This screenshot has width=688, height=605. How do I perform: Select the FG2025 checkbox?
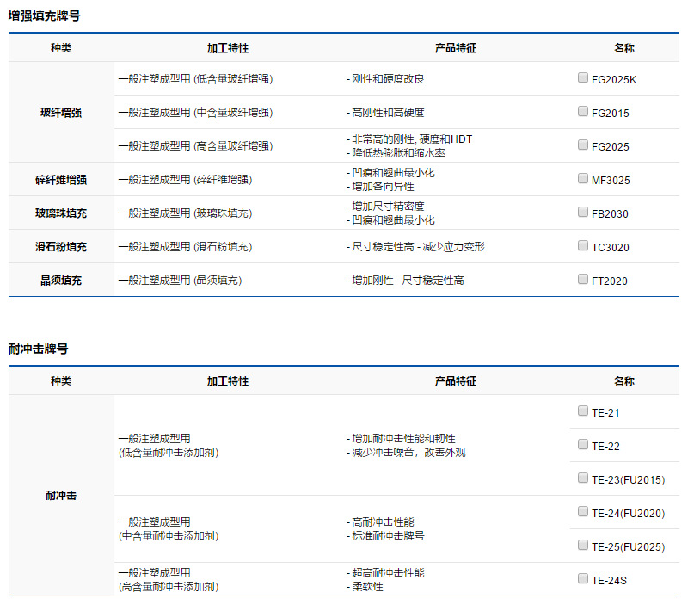[583, 145]
